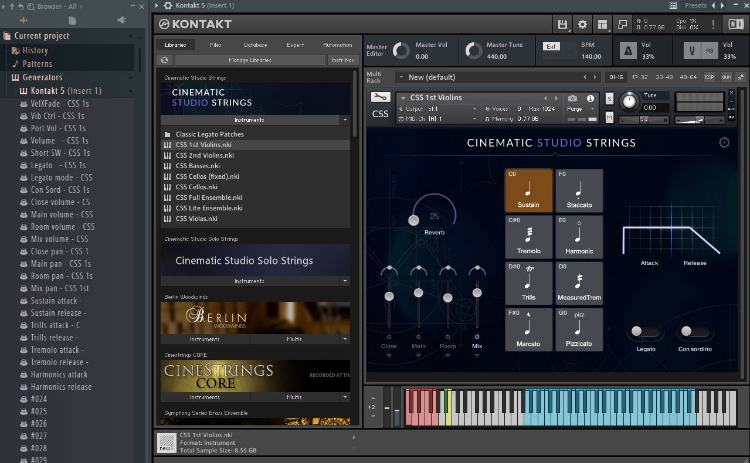Select rack page 17-32
Image resolution: width=750 pixels, height=463 pixels.
[640, 77]
